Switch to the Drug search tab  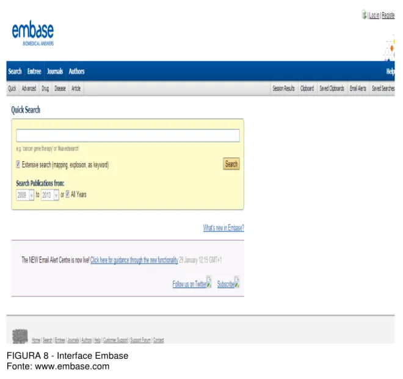pyautogui.click(x=45, y=88)
